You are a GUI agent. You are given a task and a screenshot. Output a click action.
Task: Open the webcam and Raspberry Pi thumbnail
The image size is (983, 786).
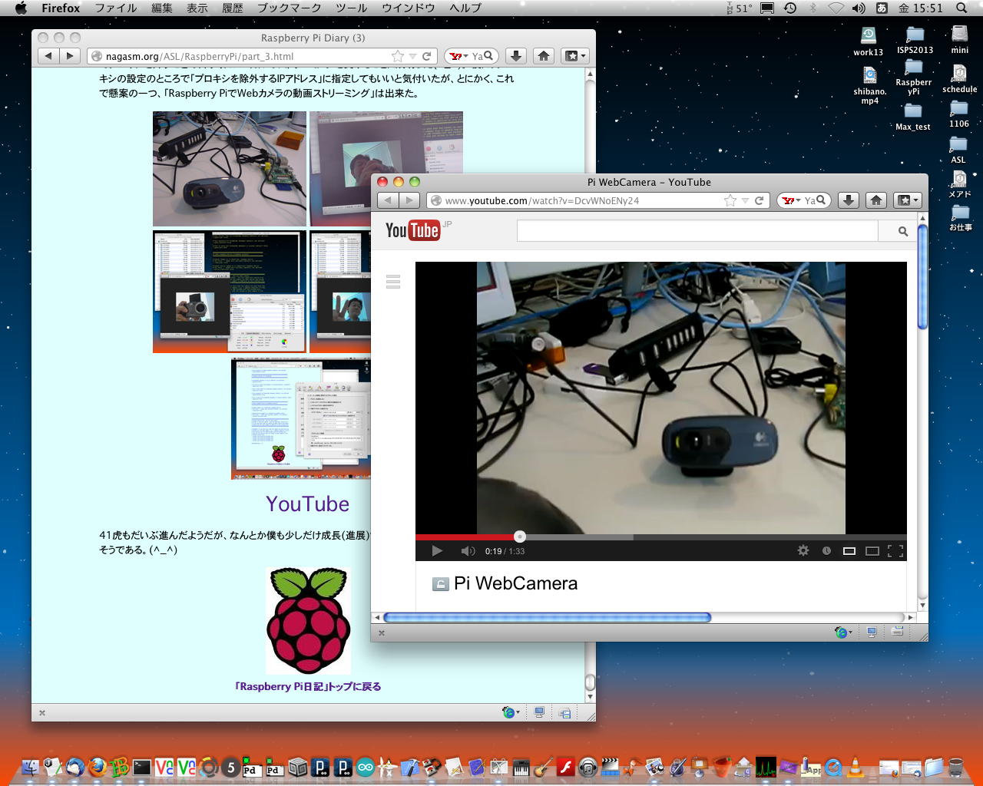(x=229, y=169)
